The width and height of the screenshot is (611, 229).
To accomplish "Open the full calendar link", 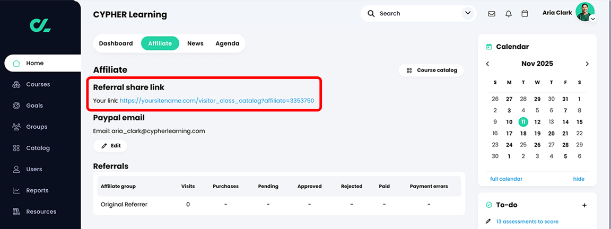I will [506, 179].
